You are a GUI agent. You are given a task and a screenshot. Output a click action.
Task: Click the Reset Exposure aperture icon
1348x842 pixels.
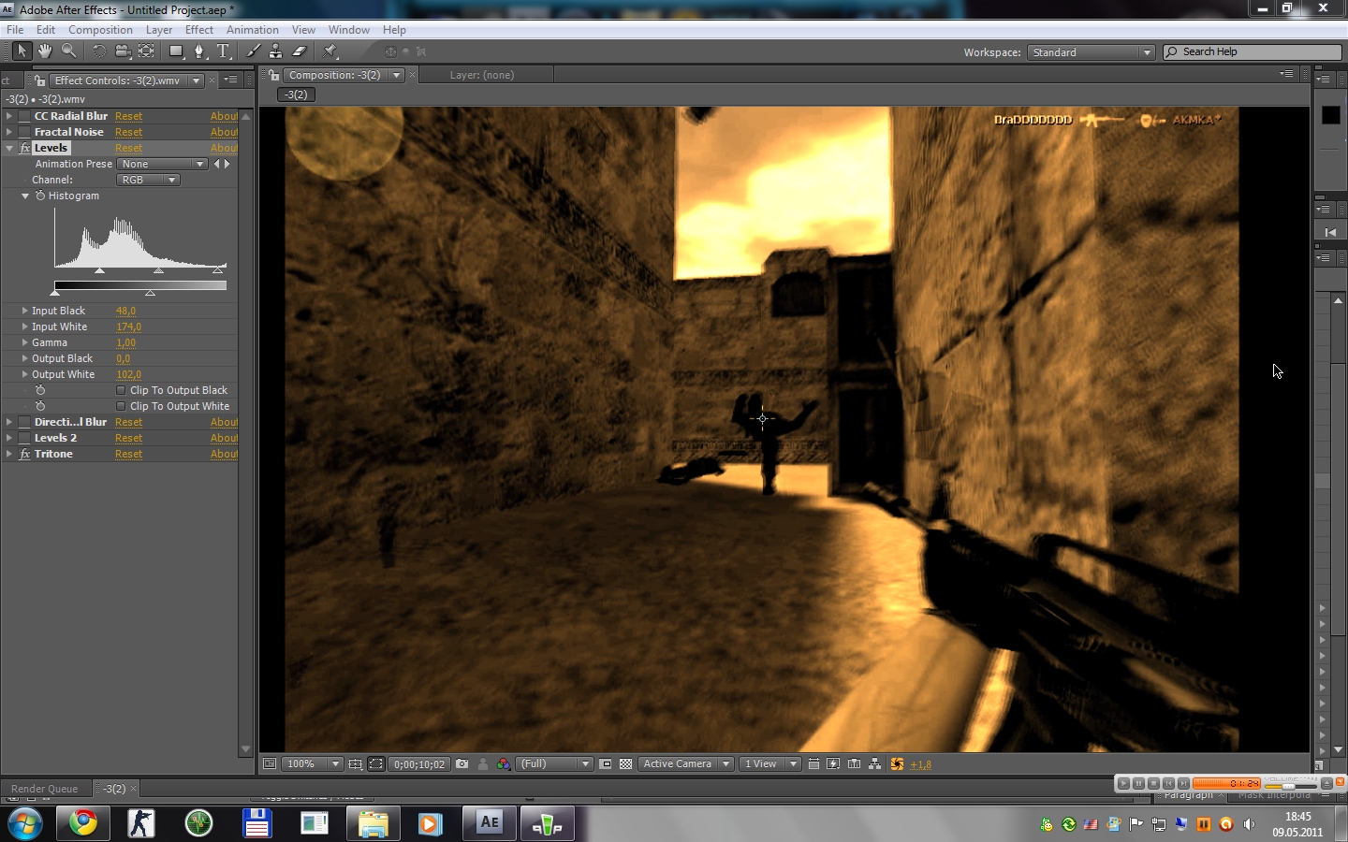(x=897, y=764)
